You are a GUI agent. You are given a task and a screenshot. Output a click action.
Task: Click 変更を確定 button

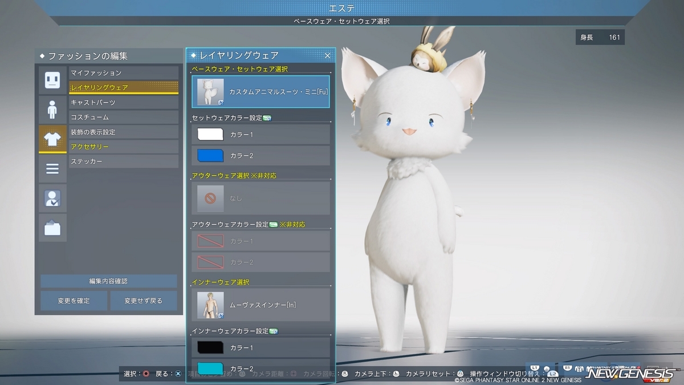coord(74,301)
